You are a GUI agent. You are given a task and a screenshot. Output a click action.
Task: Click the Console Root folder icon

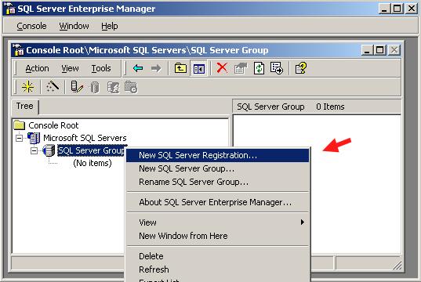[x=20, y=125]
